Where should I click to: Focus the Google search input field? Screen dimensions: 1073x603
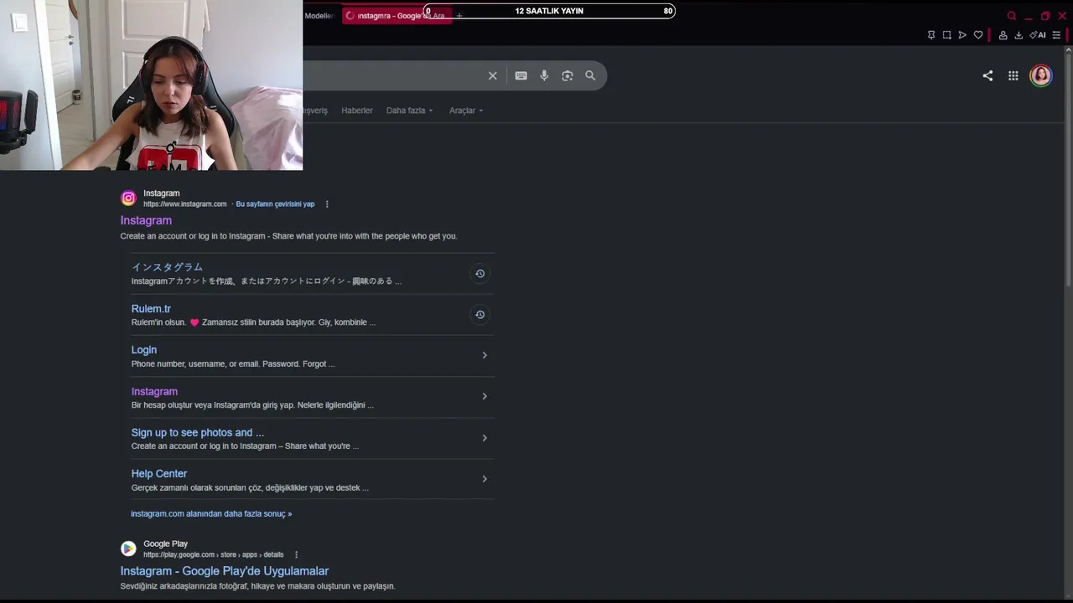(394, 75)
